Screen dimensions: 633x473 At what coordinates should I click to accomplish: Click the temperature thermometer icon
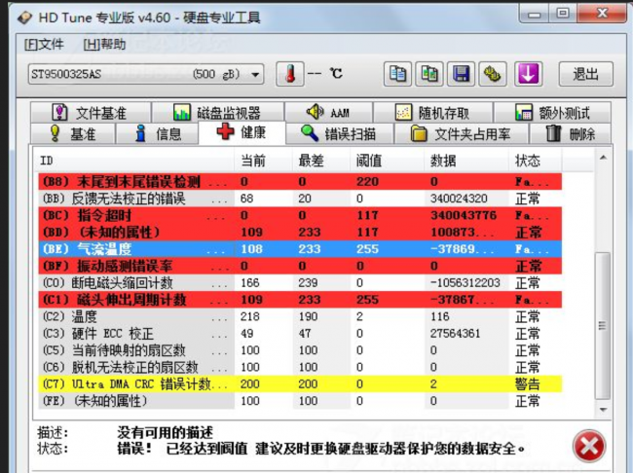click(x=289, y=74)
